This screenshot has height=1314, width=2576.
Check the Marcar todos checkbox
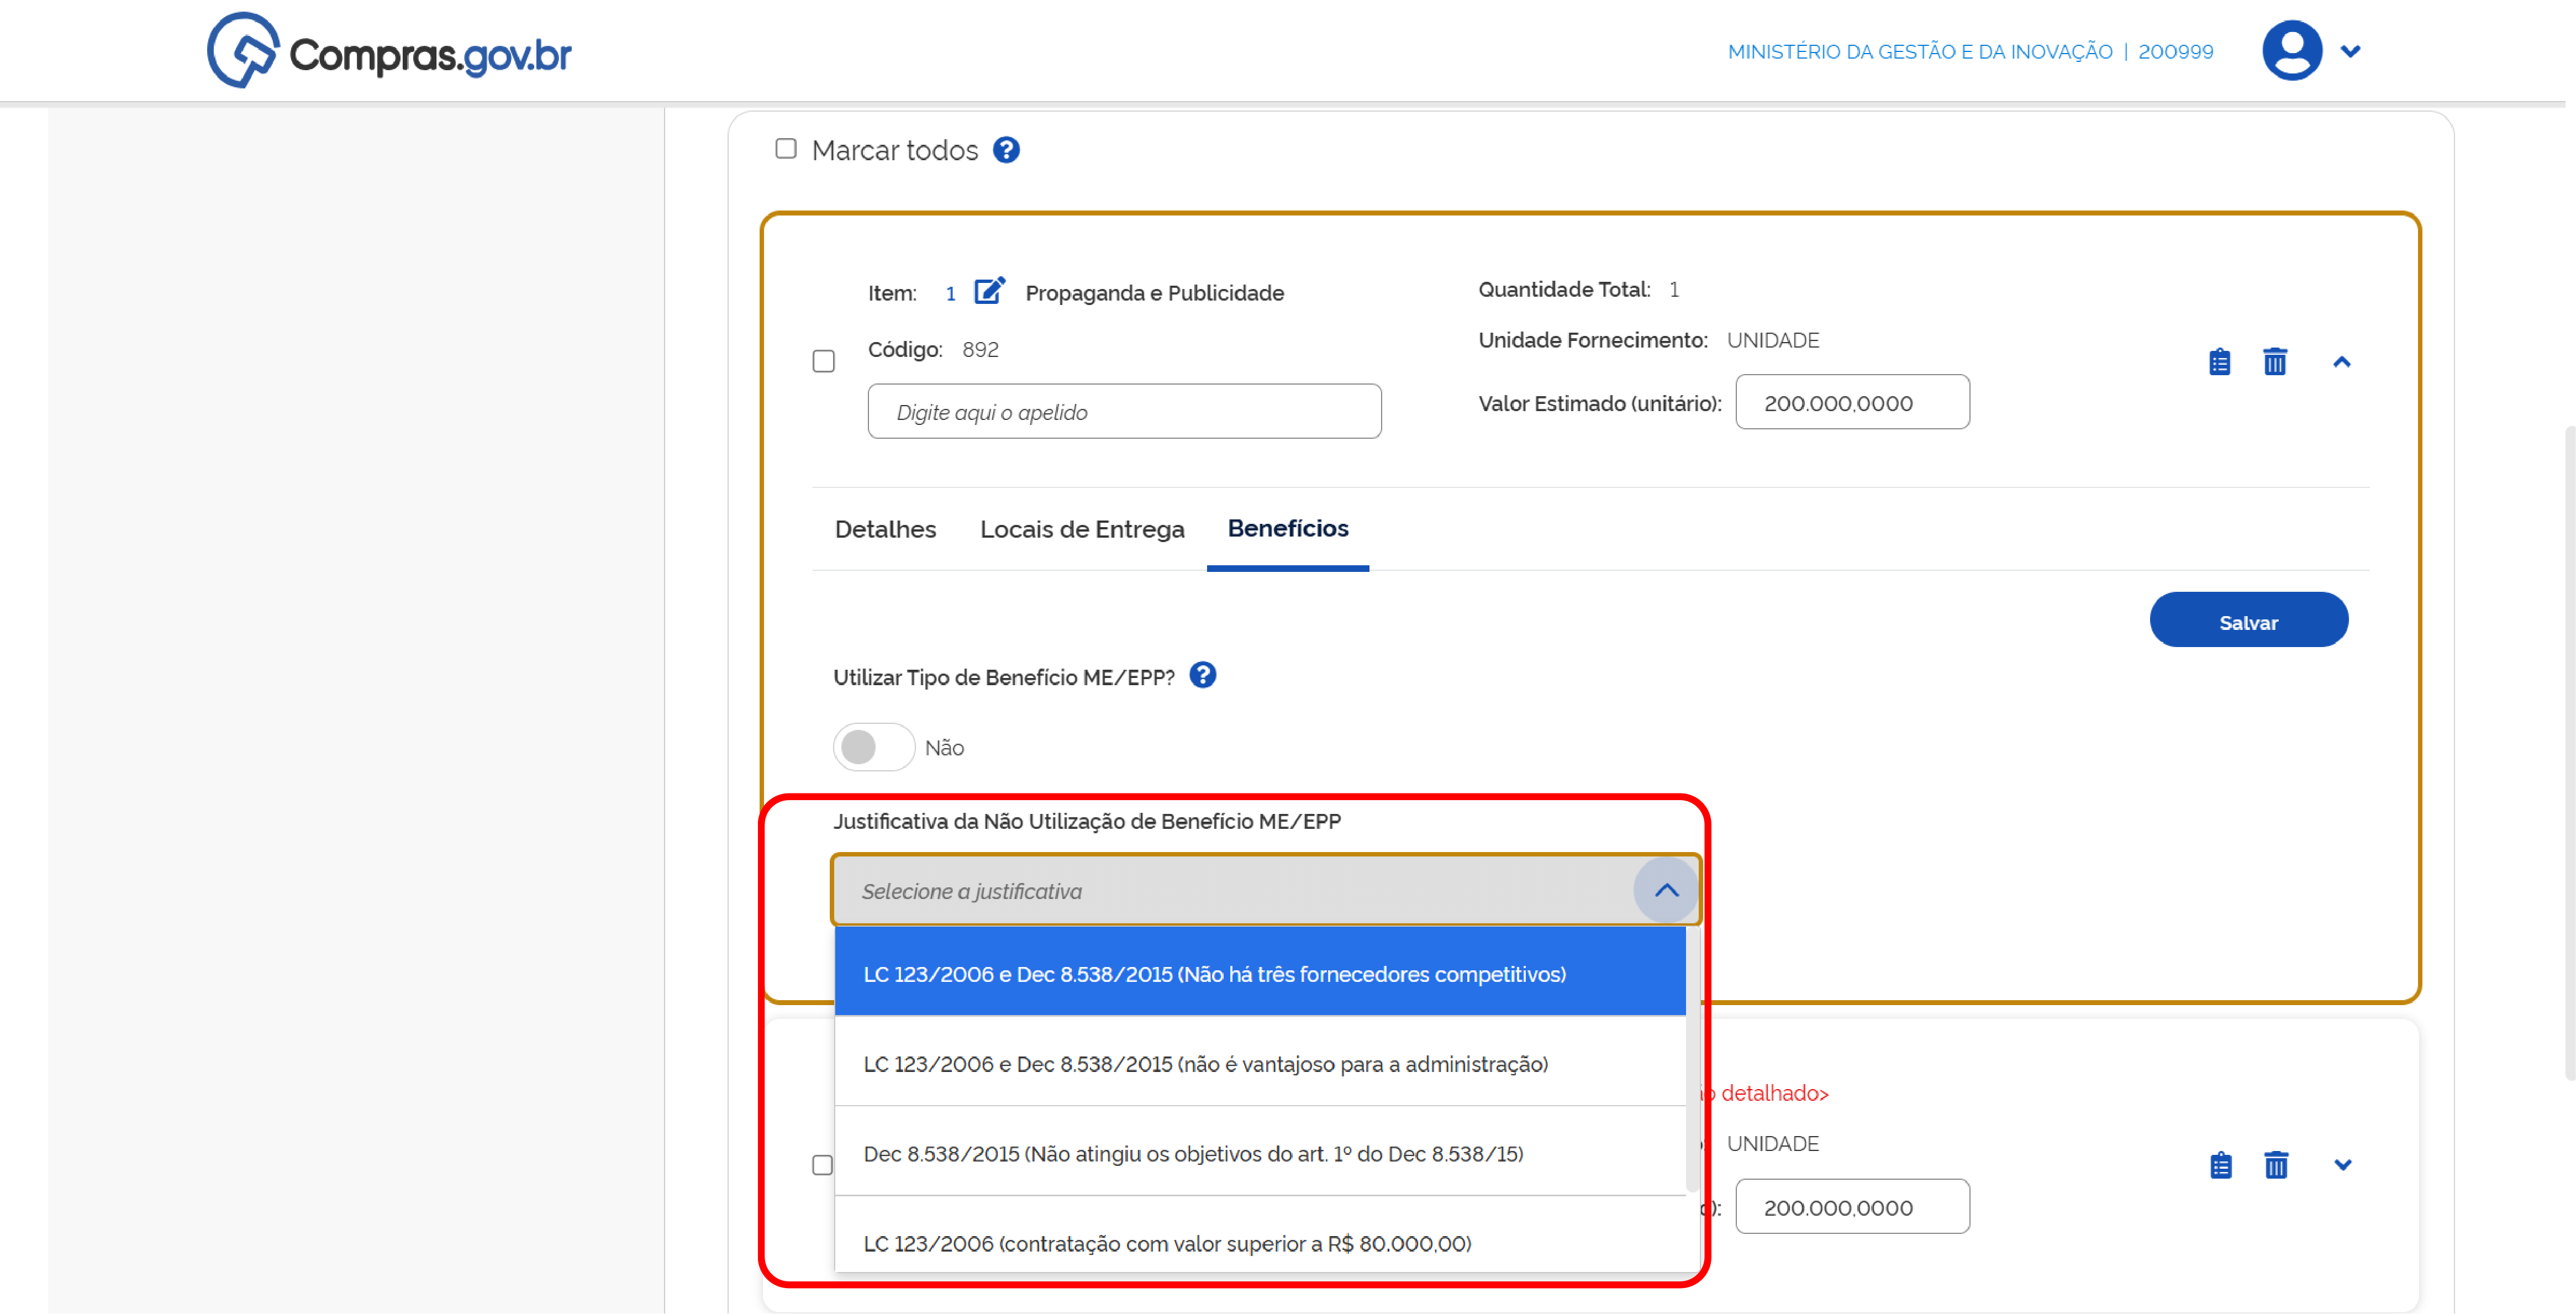click(x=786, y=149)
